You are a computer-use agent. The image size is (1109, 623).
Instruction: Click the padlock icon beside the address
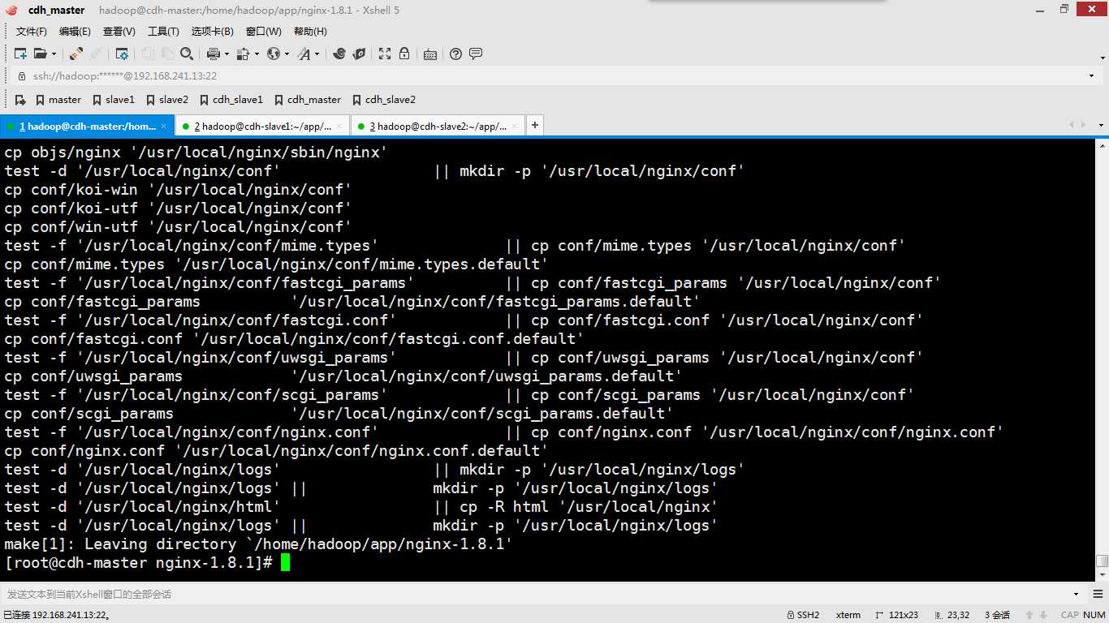point(22,76)
